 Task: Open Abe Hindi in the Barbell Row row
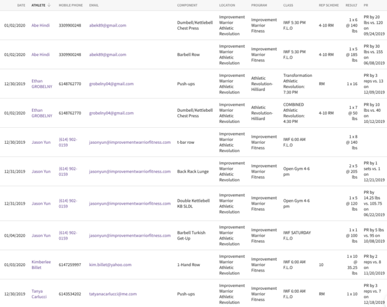click(x=40, y=55)
